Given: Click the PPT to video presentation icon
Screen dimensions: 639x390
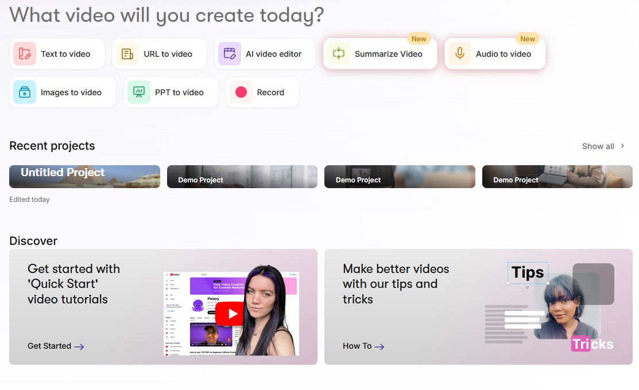Looking at the screenshot, I should click(x=139, y=92).
